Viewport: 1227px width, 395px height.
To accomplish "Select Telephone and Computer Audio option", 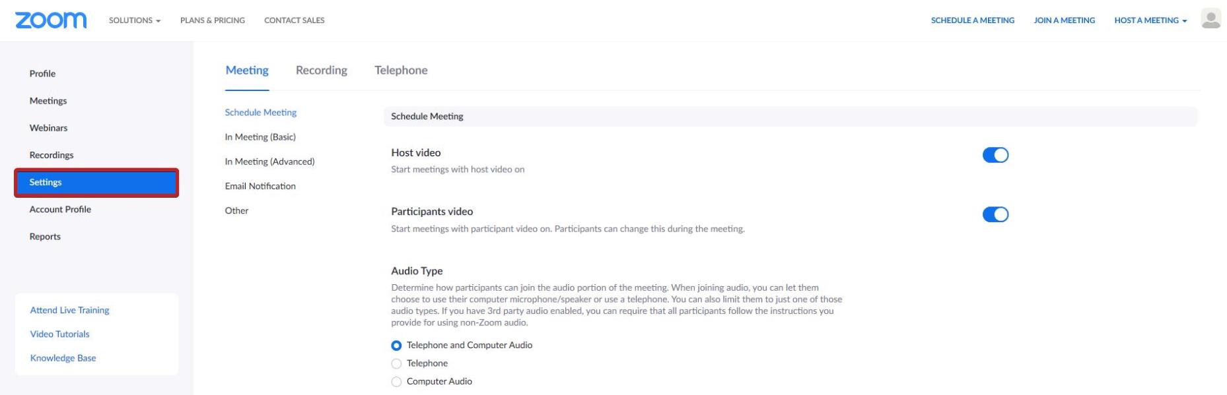I will click(396, 346).
